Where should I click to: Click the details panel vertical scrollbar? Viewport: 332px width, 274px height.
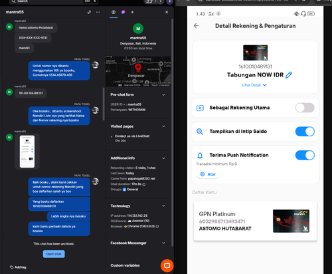click(x=172, y=132)
